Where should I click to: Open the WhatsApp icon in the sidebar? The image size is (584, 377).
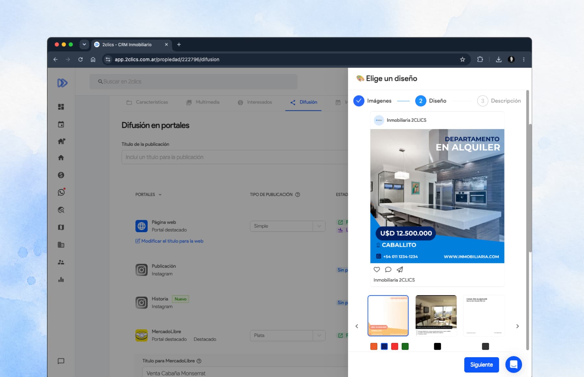pyautogui.click(x=61, y=192)
